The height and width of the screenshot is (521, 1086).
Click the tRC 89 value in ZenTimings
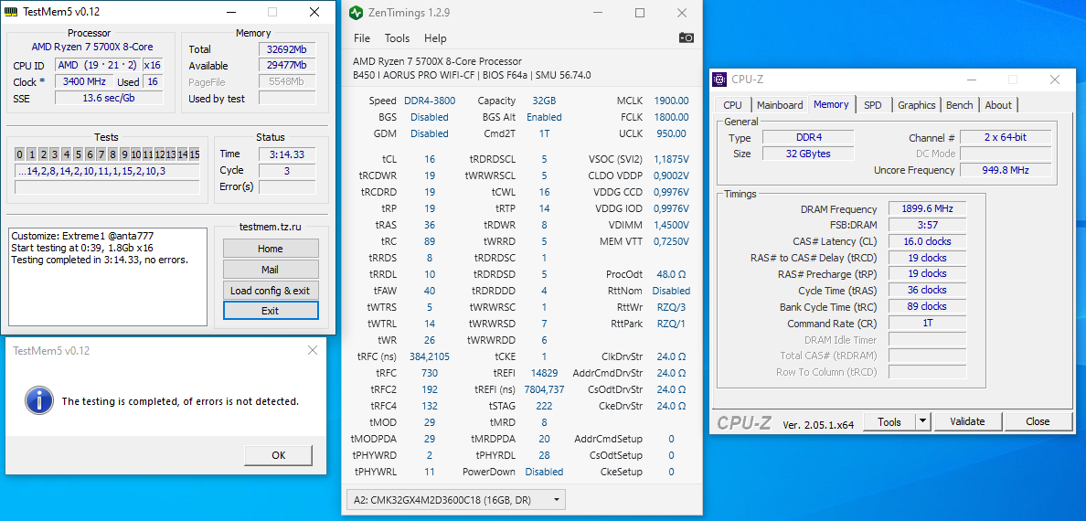430,241
